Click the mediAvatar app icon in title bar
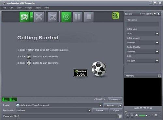163x120 pixels. pyautogui.click(x=4, y=3)
